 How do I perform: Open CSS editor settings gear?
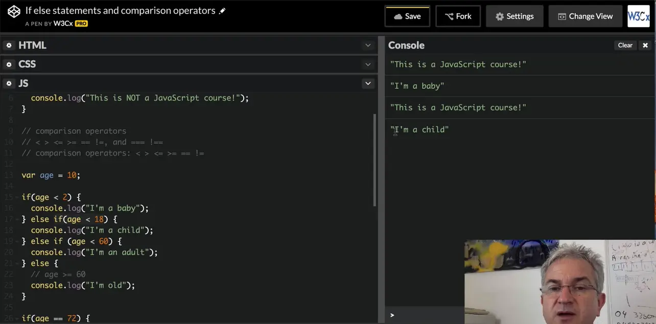[x=9, y=64]
